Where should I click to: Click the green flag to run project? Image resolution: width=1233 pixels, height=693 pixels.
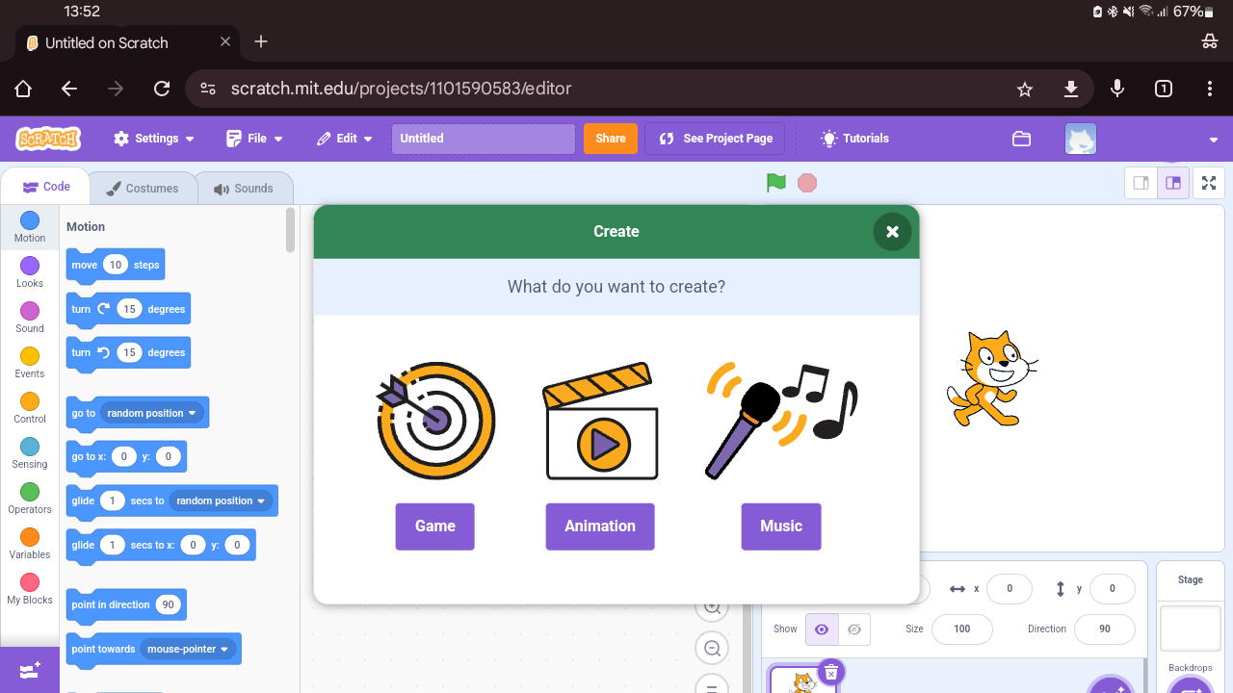(x=776, y=183)
